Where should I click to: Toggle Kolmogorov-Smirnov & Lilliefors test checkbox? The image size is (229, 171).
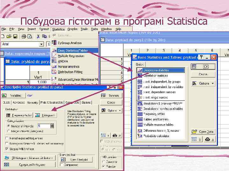pos(7,143)
